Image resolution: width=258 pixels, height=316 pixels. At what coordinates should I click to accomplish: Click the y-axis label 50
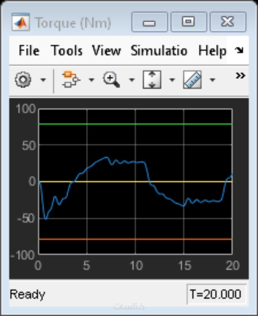coord(29,146)
